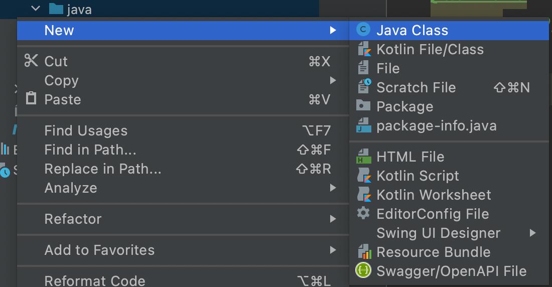
Task: Click the Scratch File clock icon
Action: [364, 87]
